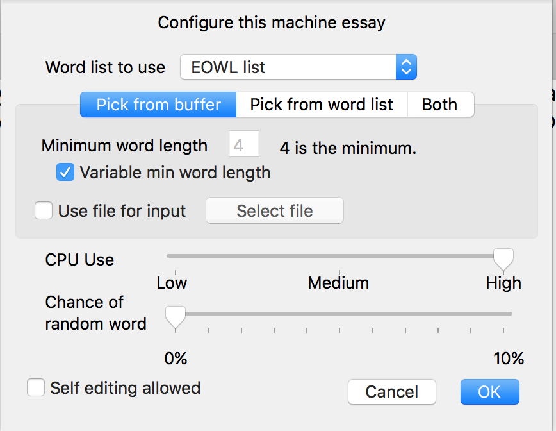Viewport: 556px width, 431px height.
Task: Click the Use file for input label
Action: pyautogui.click(x=122, y=211)
